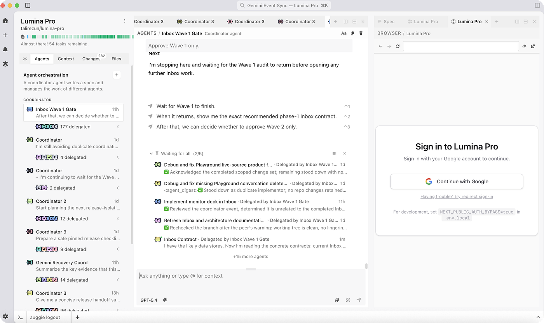
Task: Add a new tab in the browser panel
Action: (497, 22)
